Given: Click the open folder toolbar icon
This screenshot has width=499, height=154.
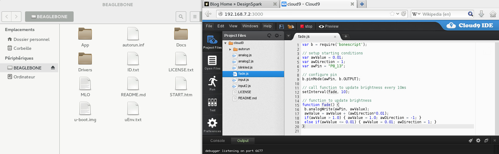Looking at the screenshot, I should click(x=291, y=26).
